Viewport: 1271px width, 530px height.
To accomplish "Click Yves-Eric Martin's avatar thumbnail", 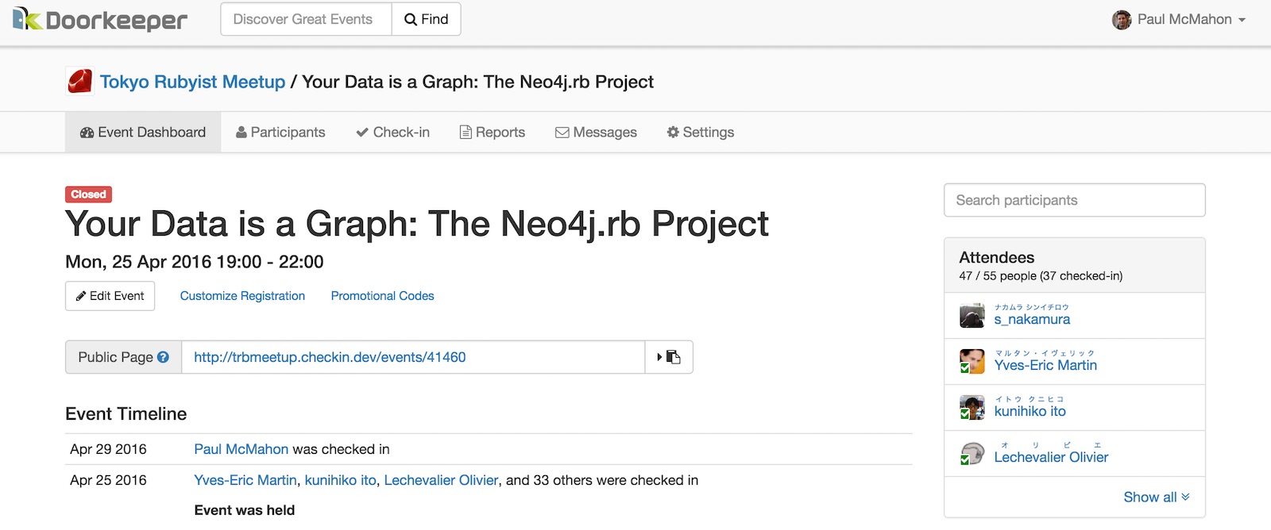I will pos(972,362).
